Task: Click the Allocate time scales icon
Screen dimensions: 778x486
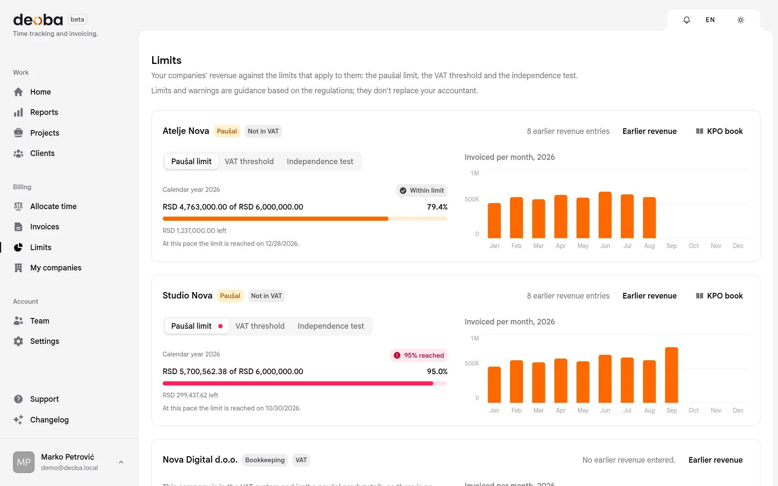Action: coord(18,206)
